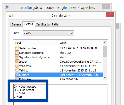Image resolution: width=124 pixels, height=105 pixels.
Task: Click the CN = Just Accept line
Action: click(25, 87)
